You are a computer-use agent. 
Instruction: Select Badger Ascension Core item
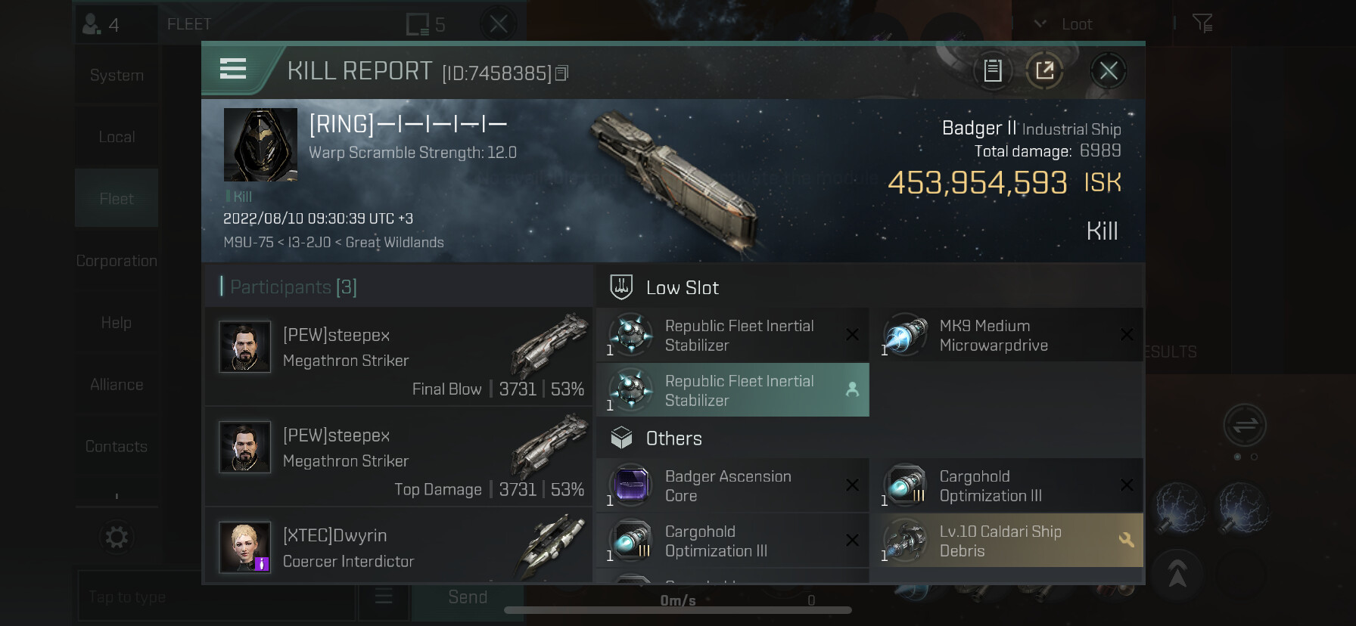[x=732, y=485]
